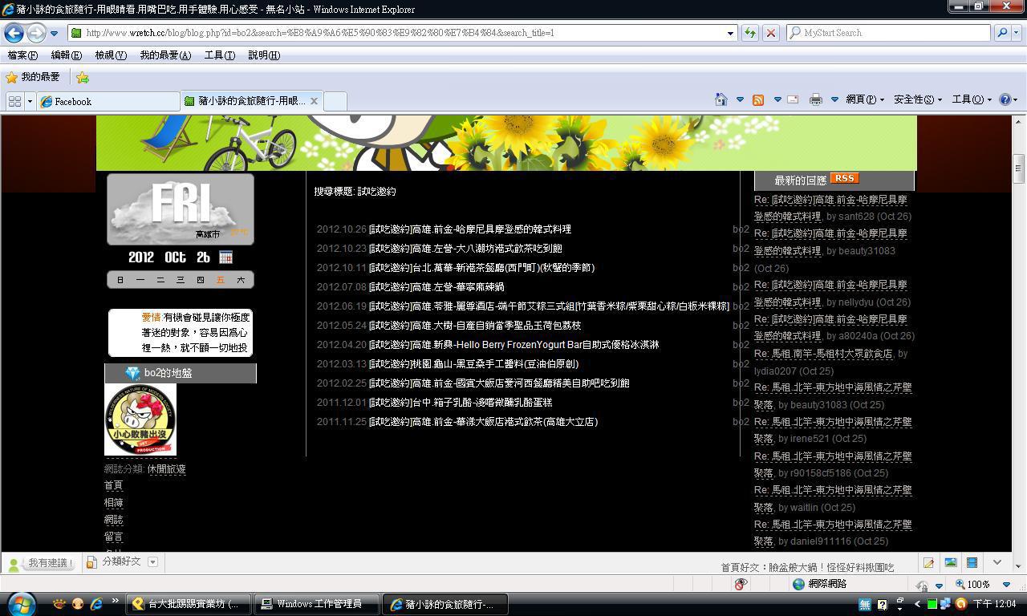Image resolution: width=1027 pixels, height=616 pixels.
Task: Click the pencil edit icon in bottom bar
Action: click(928, 563)
